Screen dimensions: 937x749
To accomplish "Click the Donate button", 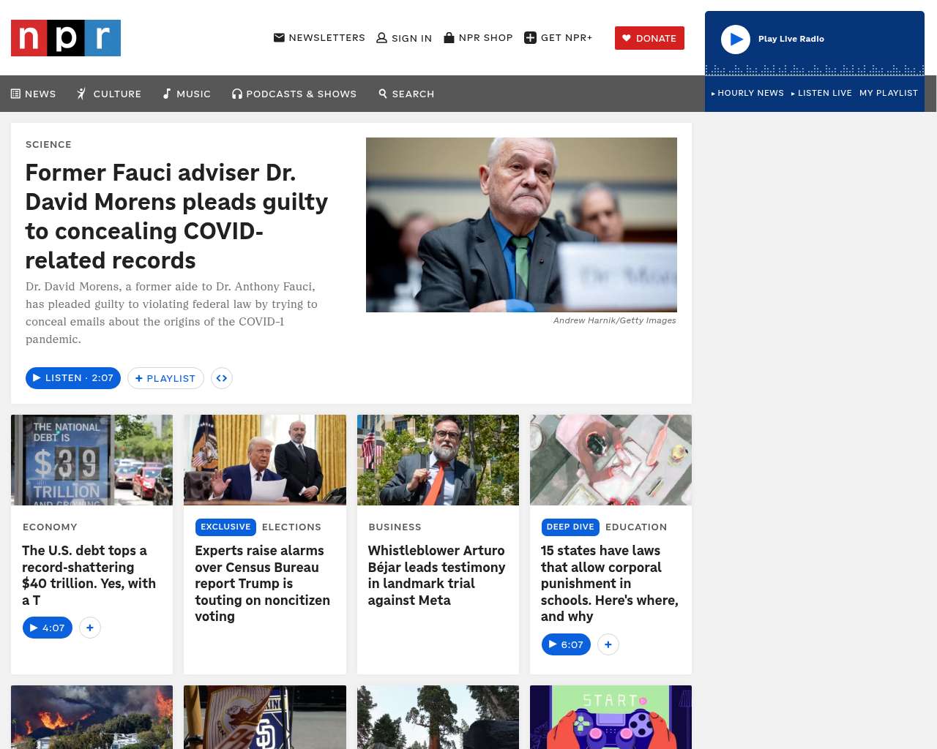I will (649, 38).
